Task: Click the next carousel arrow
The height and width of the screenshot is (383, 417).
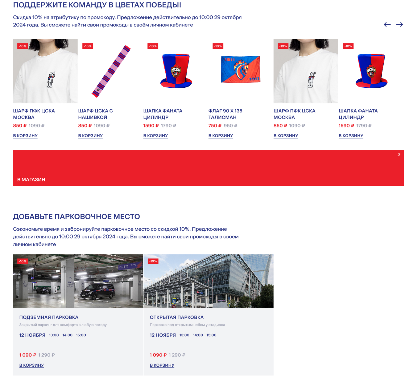Action: point(399,24)
